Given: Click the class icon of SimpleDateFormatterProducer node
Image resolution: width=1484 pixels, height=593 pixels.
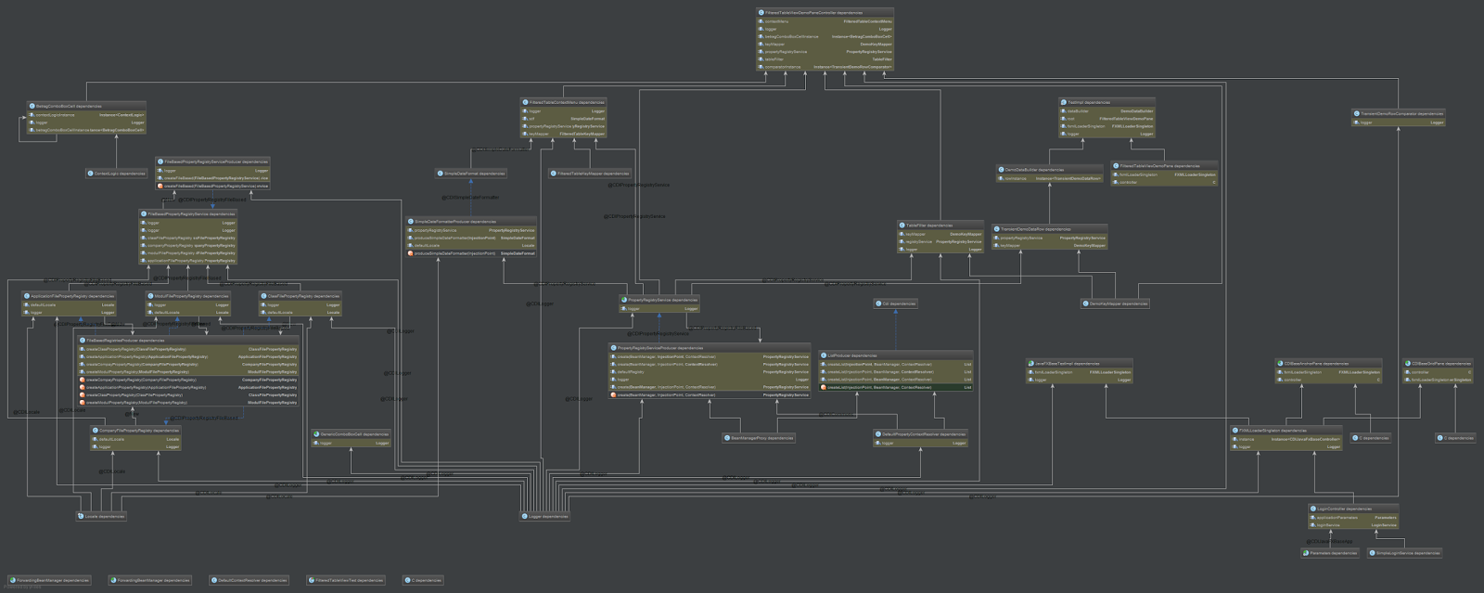Looking at the screenshot, I should 411,222.
